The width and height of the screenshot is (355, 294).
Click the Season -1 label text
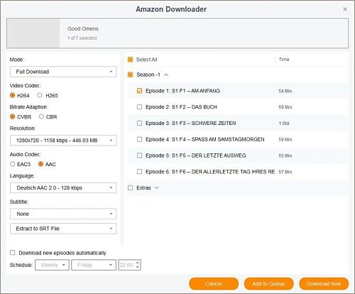pos(148,75)
